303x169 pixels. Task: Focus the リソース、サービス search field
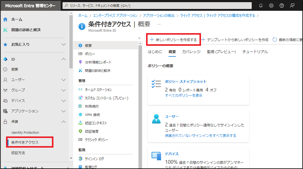tap(157, 6)
